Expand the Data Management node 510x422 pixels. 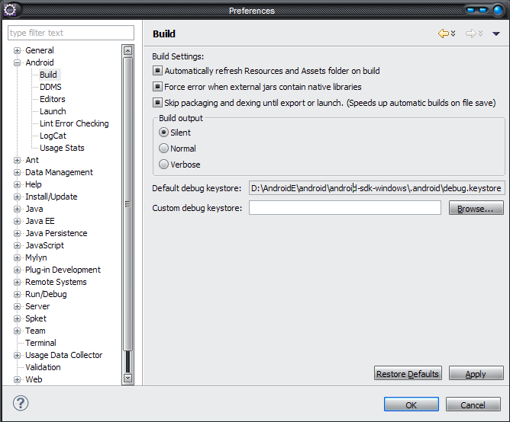pyautogui.click(x=17, y=172)
